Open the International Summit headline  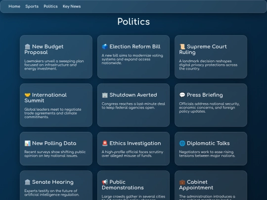[45, 98]
